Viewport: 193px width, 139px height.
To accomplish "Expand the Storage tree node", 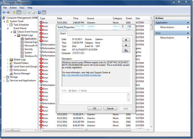I will click(x=4, y=77).
